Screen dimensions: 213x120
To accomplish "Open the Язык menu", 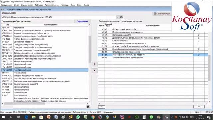I will (x=73, y=5).
